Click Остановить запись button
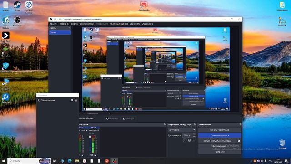Viewport: 291px width, 164px height. pyautogui.click(x=220, y=135)
